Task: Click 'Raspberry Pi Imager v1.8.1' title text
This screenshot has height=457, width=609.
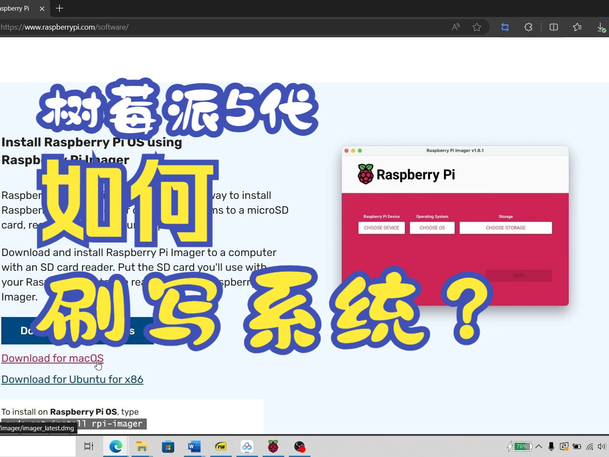Action: click(x=455, y=151)
